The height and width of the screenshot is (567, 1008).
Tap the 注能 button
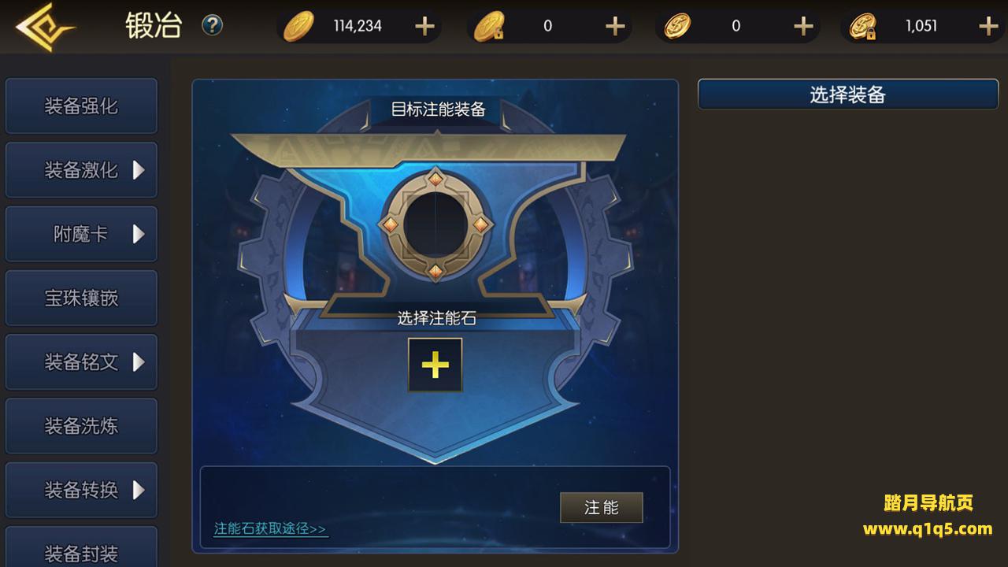click(602, 507)
